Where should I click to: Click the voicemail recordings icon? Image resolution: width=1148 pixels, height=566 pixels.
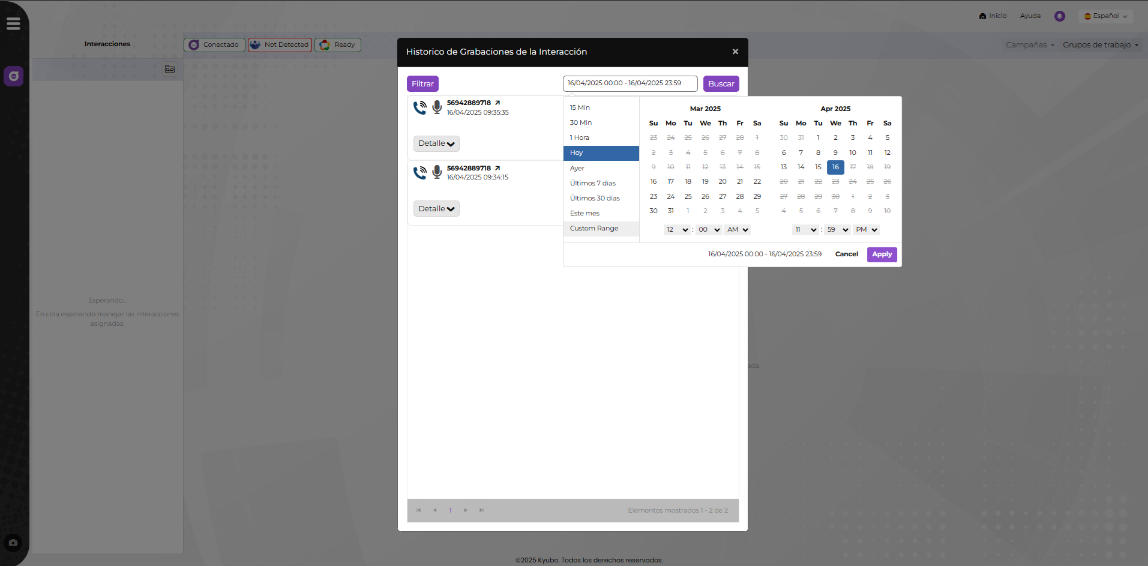pos(170,70)
